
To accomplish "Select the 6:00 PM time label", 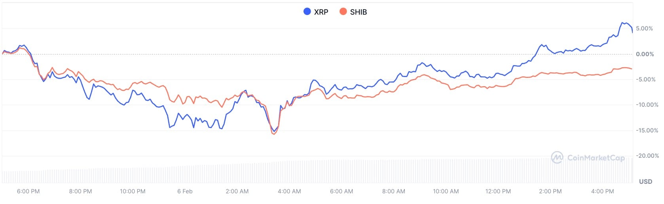I will tap(28, 191).
